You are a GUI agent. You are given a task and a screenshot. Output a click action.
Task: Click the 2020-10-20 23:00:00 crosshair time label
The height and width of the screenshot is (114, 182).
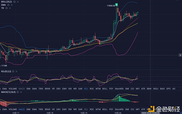[150, 113]
